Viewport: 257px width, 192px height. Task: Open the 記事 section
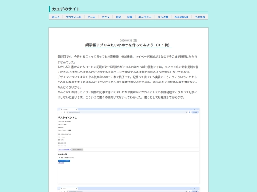[129, 17]
